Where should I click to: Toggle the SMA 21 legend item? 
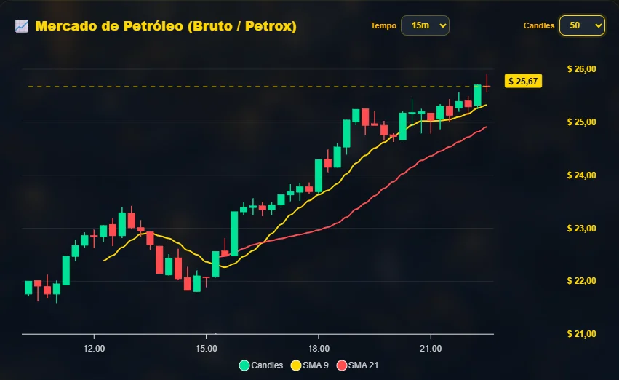click(358, 365)
